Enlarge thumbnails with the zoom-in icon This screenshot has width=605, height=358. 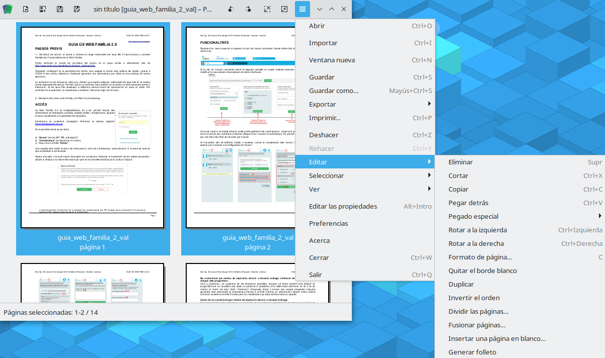(x=267, y=9)
